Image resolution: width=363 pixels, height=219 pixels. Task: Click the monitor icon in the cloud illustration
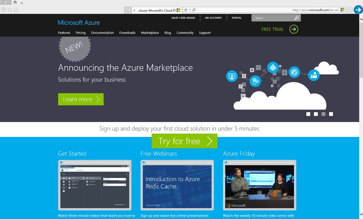tap(232, 76)
